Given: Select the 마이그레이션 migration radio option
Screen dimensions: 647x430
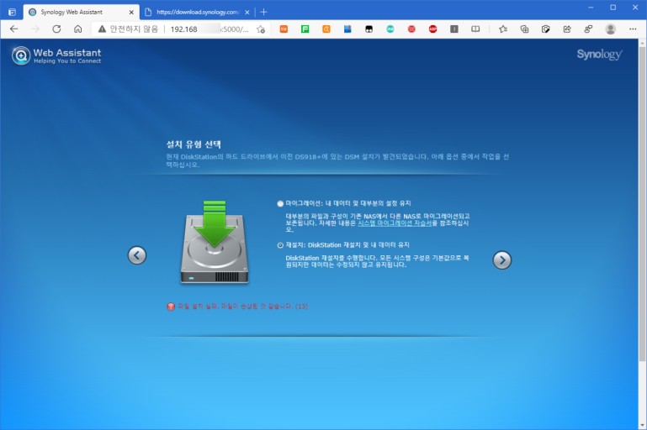Looking at the screenshot, I should coord(280,203).
